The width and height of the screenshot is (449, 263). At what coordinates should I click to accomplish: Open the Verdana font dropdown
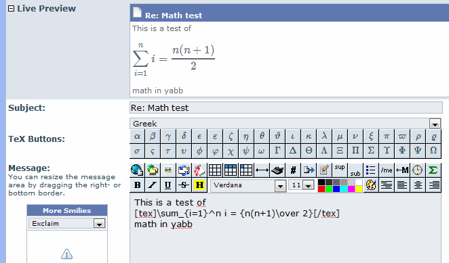tap(280, 186)
